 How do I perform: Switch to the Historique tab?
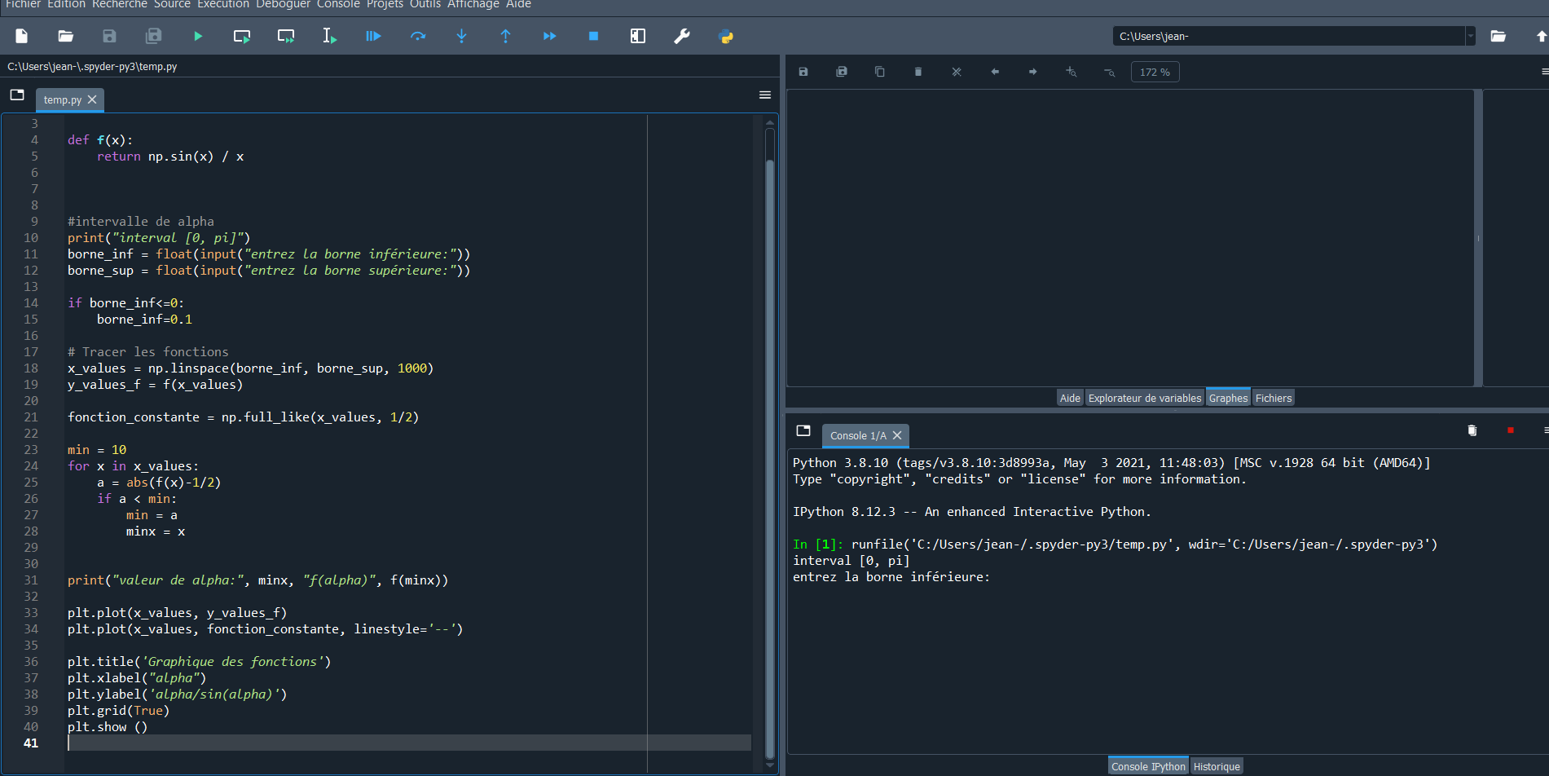pos(1216,767)
